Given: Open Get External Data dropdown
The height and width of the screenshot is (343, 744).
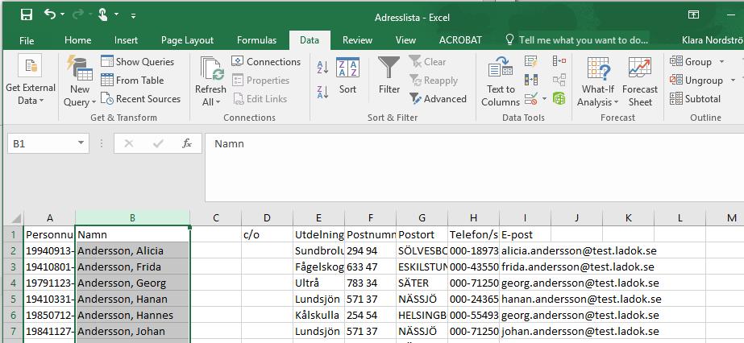Looking at the screenshot, I should pos(31,81).
